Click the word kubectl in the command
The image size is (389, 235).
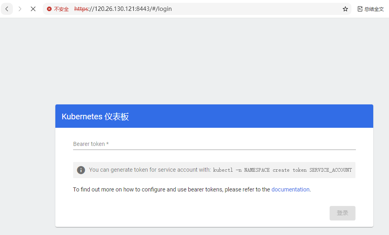[223, 170]
